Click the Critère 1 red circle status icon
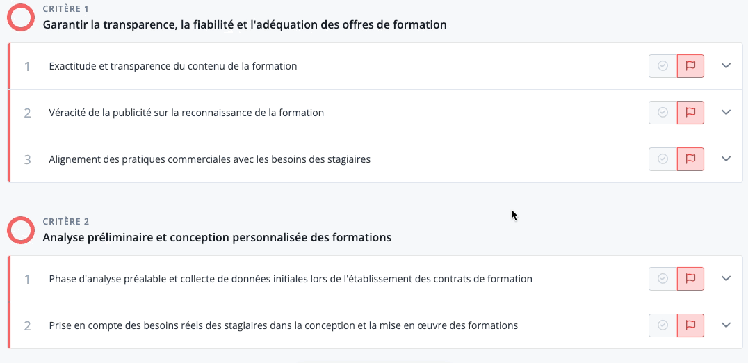The width and height of the screenshot is (748, 363). coord(21,17)
